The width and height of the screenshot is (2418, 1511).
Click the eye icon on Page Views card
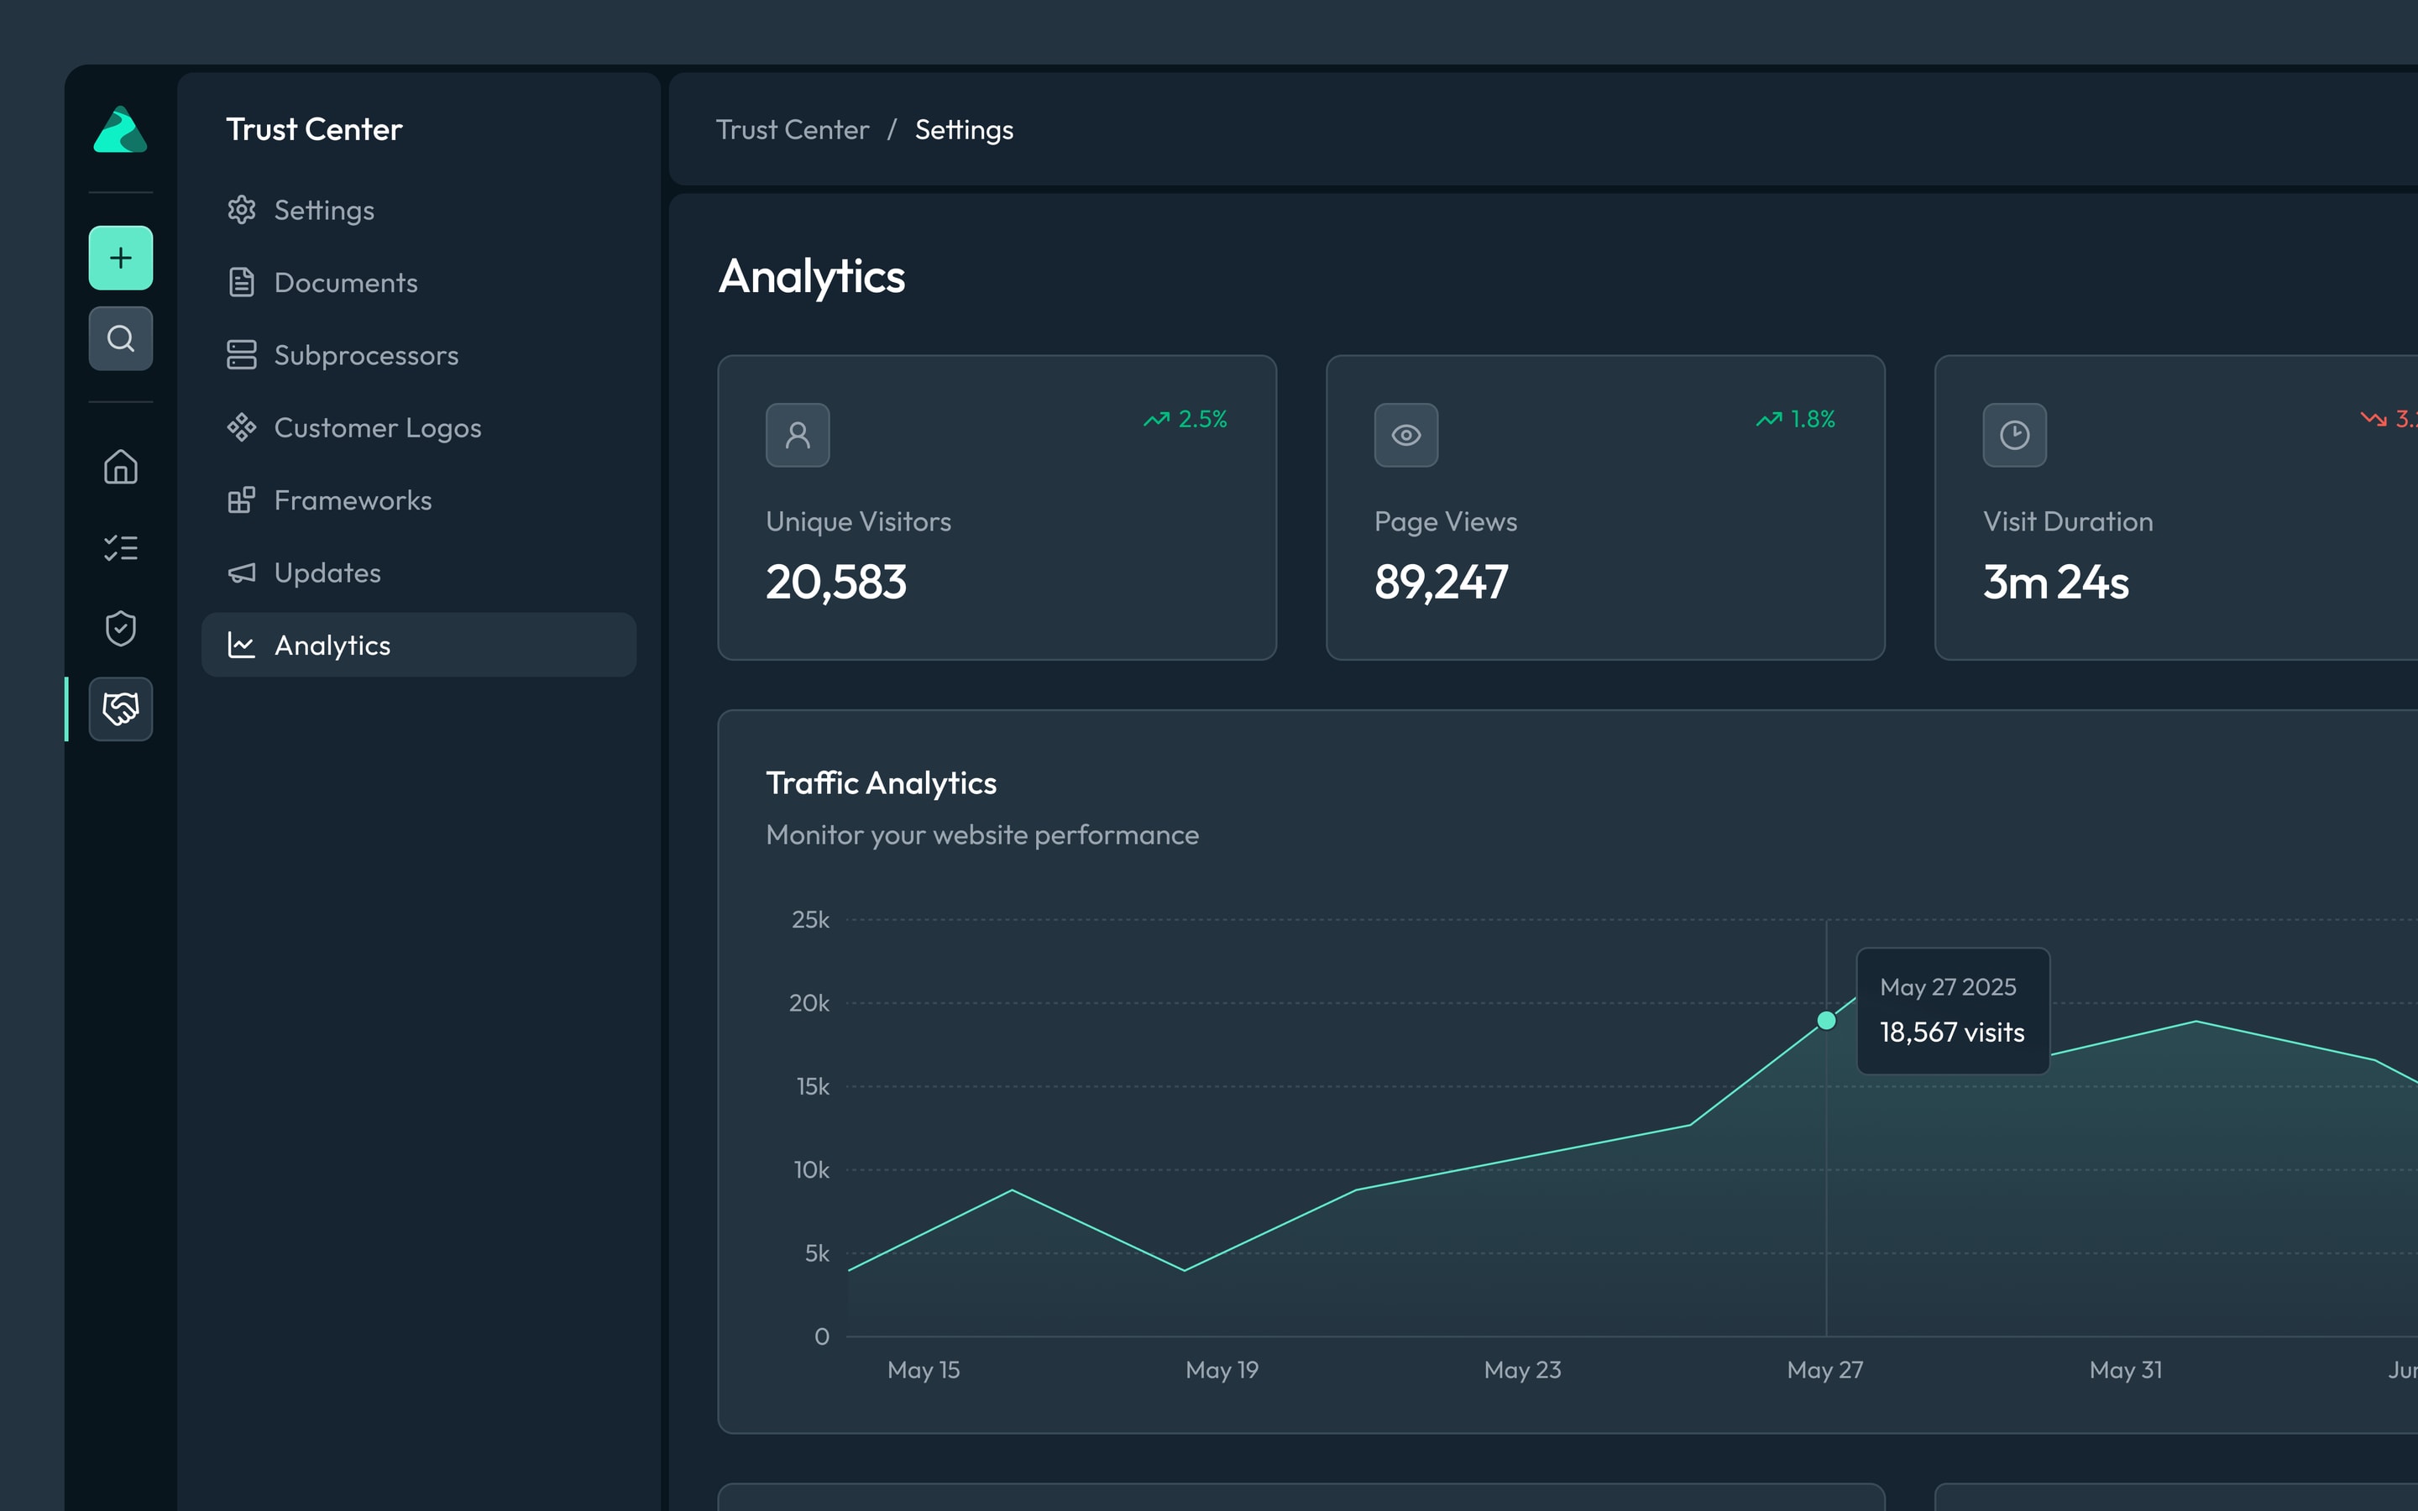1405,435
